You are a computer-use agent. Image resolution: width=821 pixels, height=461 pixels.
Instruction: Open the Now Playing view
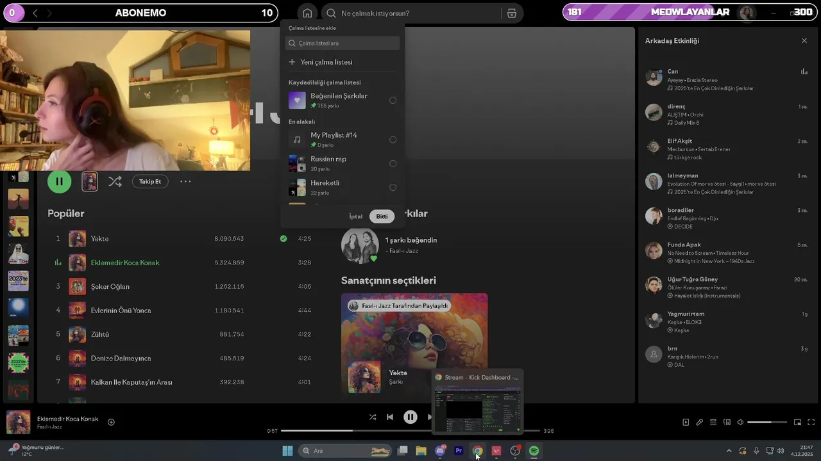(686, 422)
